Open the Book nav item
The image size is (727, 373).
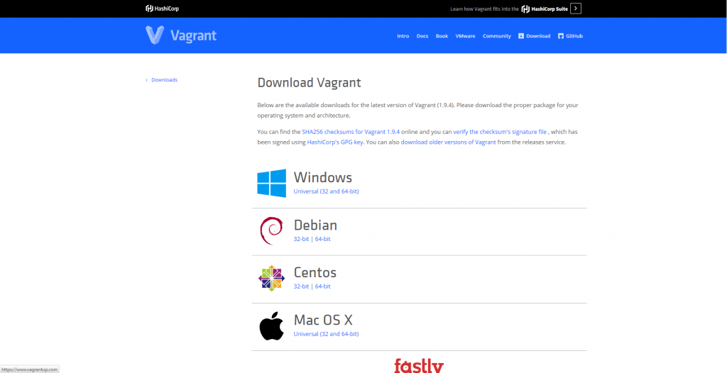(442, 36)
